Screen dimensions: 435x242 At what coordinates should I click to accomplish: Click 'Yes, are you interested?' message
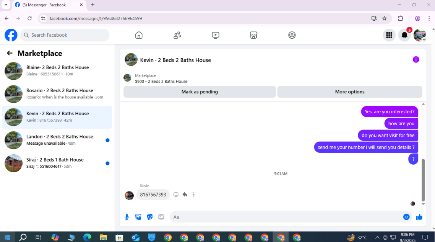click(x=390, y=112)
